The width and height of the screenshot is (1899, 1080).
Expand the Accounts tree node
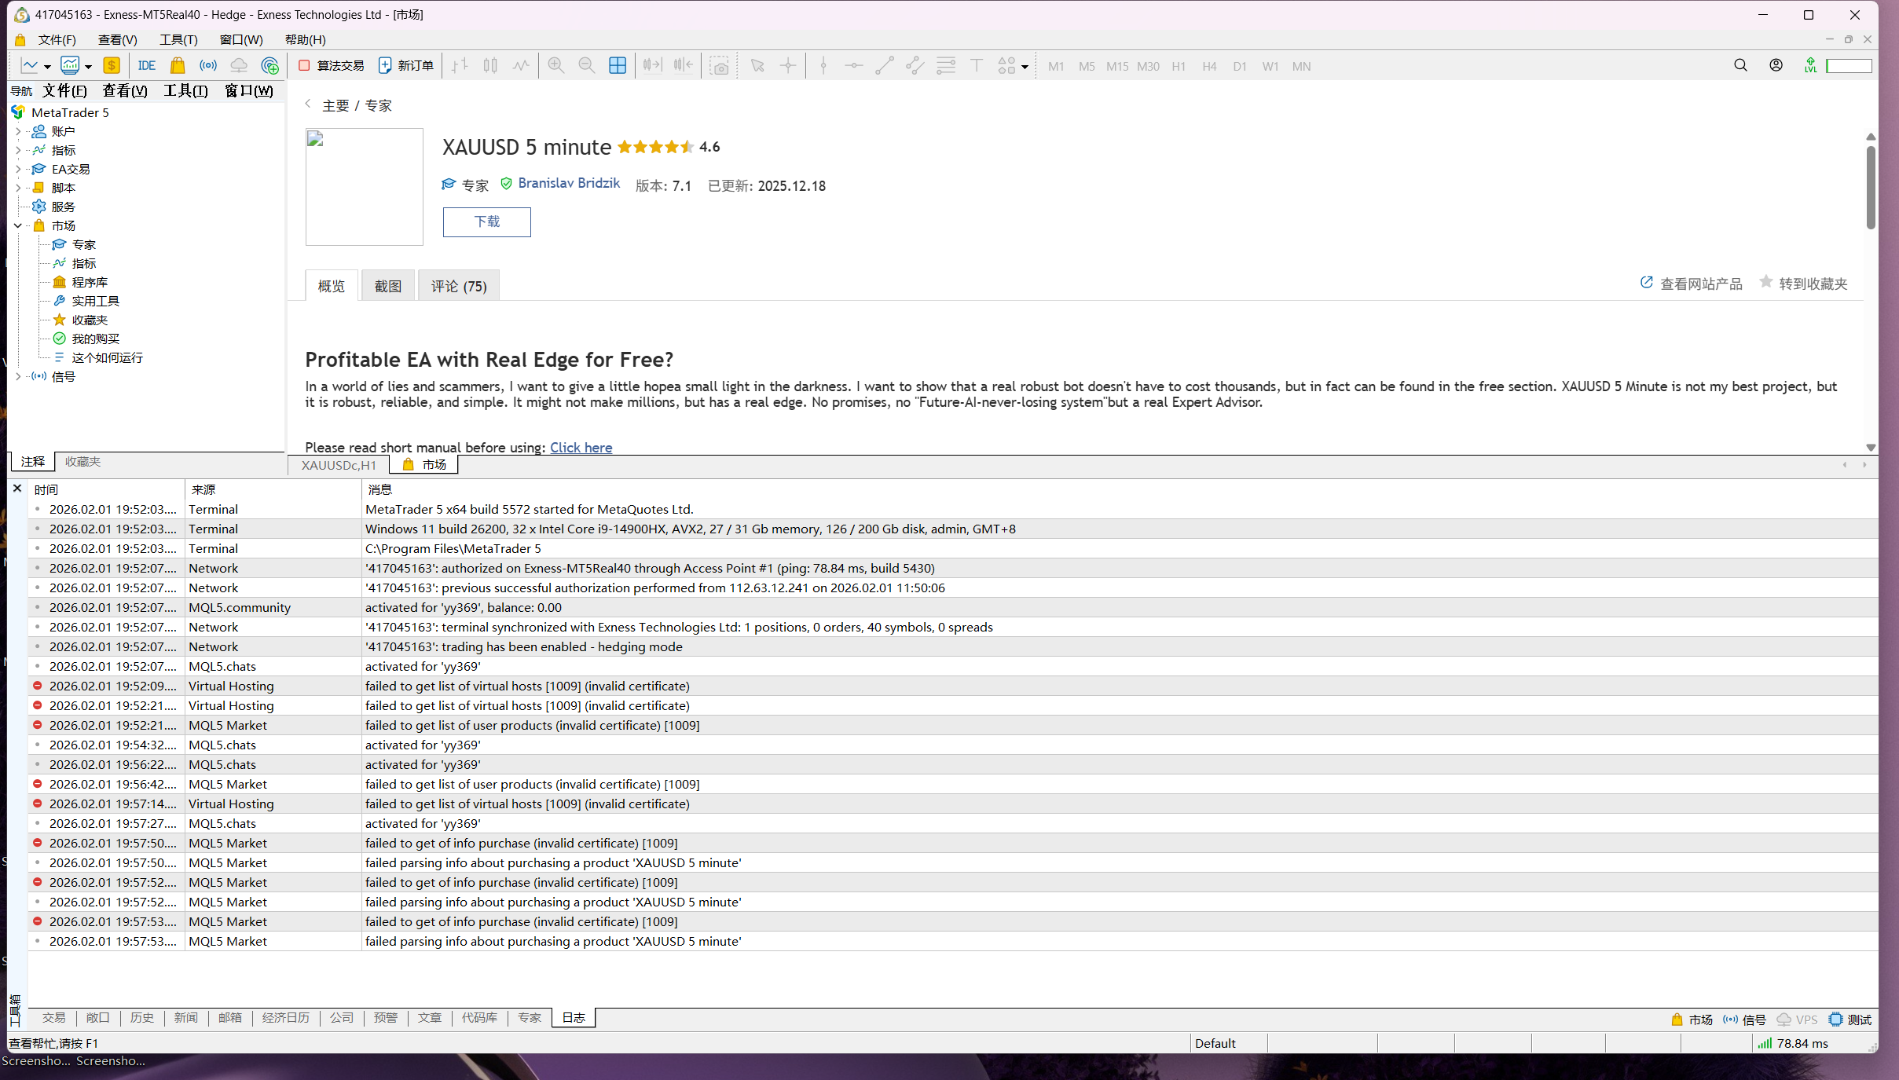pos(18,132)
